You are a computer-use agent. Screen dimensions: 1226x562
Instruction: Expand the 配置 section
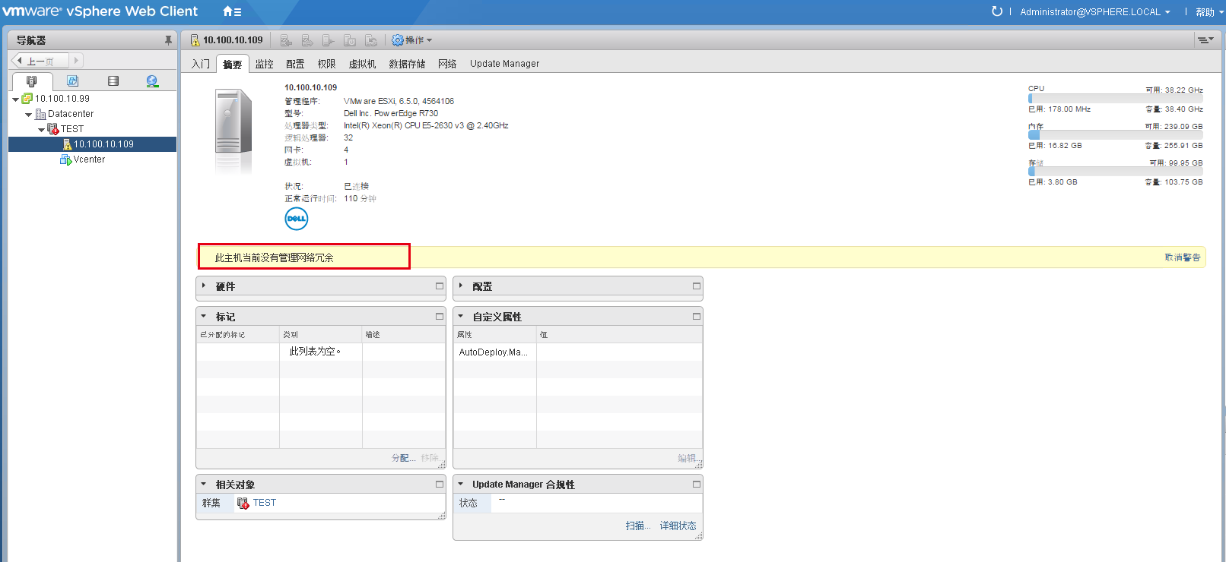(461, 286)
